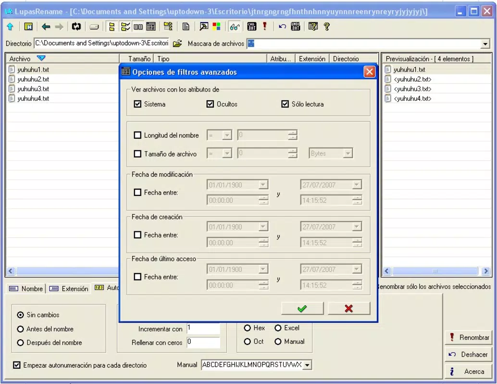Select the Sin cambios radio option

point(20,315)
